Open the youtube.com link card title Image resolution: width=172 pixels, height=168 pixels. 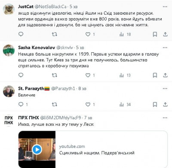(x=97, y=153)
